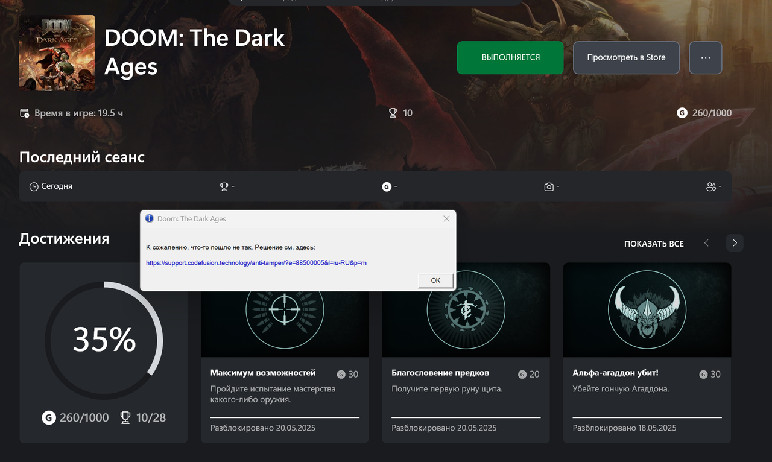The height and width of the screenshot is (462, 772).
Task: Click the G icon beside 30 on Альфа-агаддон убит!
Action: pyautogui.click(x=703, y=374)
